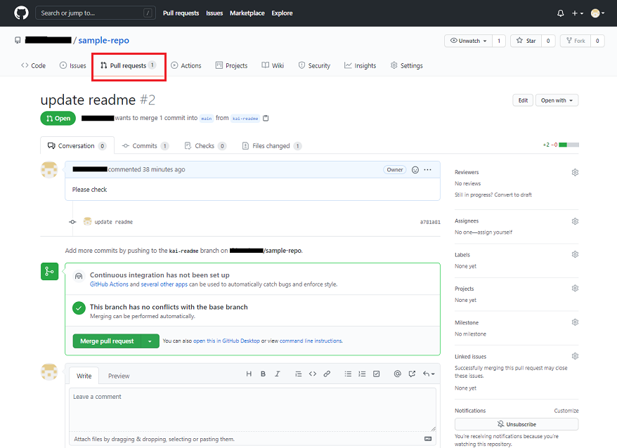Open repository Settings tab

point(406,66)
